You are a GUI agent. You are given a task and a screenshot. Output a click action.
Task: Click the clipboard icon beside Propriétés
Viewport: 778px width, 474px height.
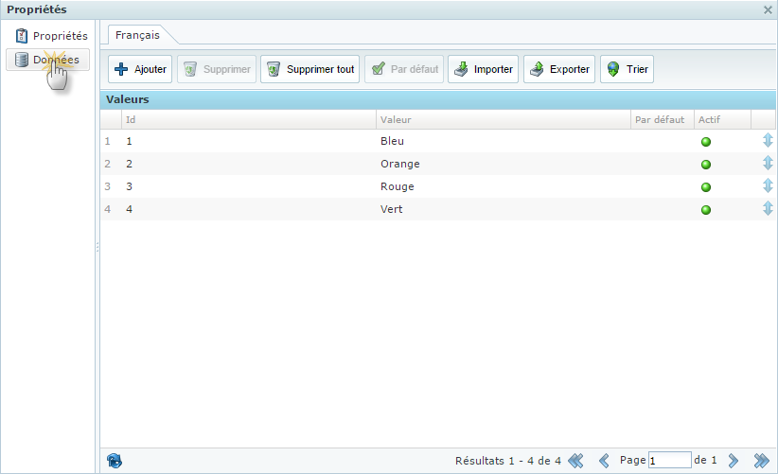click(22, 36)
